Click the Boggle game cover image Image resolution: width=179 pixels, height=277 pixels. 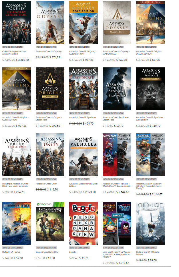pos(83,223)
